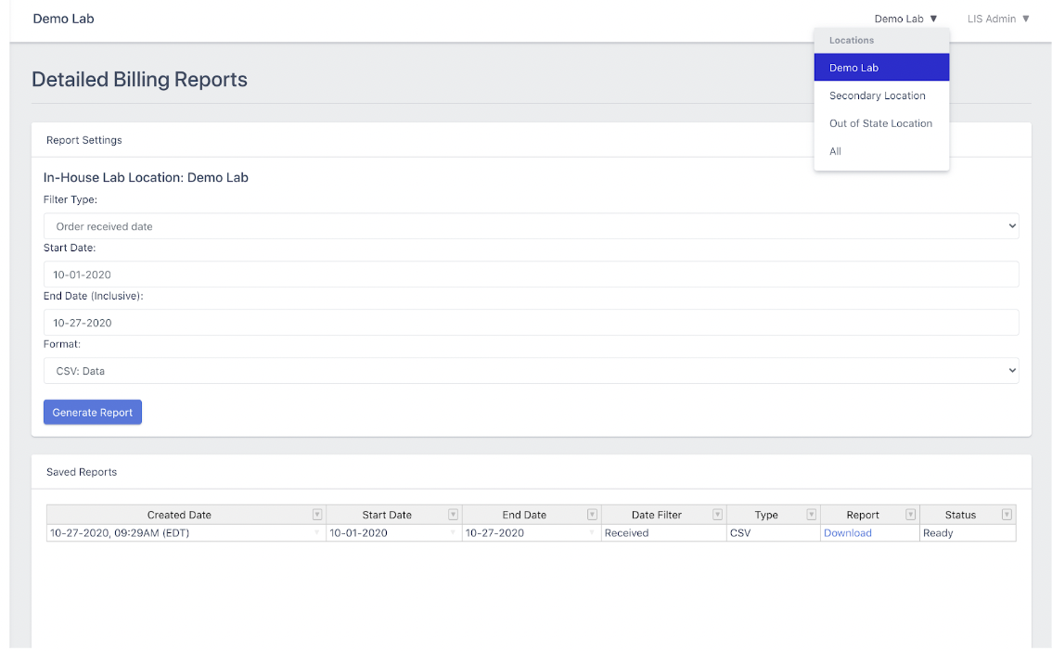Sort by Status column header
The width and height of the screenshot is (1052, 651).
click(x=961, y=515)
